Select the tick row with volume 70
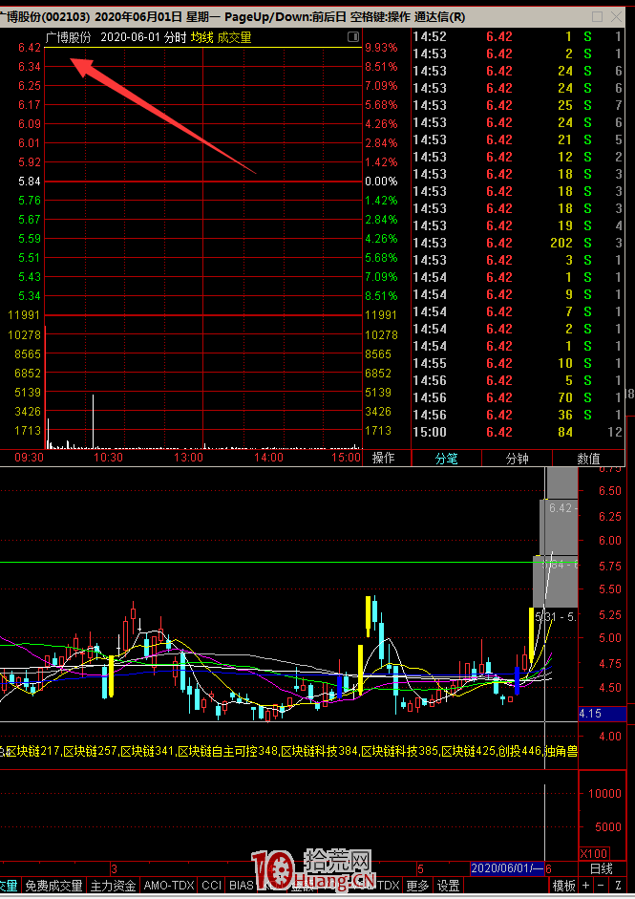Screen dimensions: 635x899 (517, 397)
